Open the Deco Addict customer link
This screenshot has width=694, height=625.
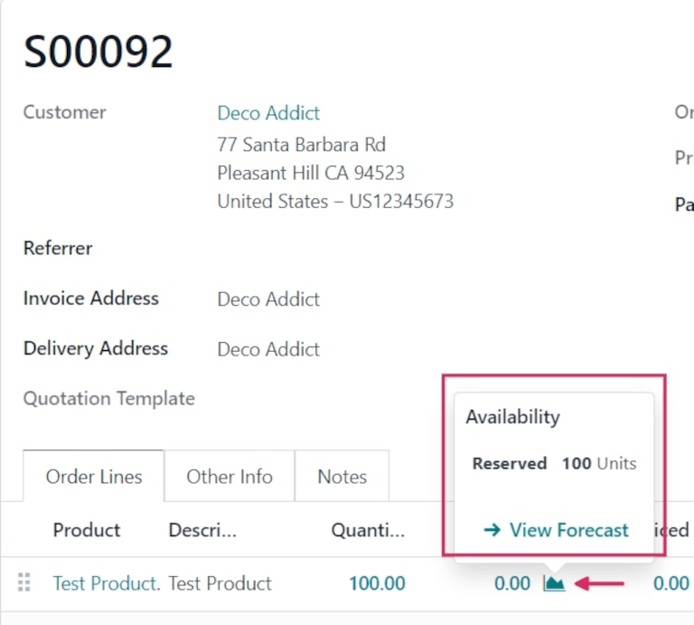(268, 113)
